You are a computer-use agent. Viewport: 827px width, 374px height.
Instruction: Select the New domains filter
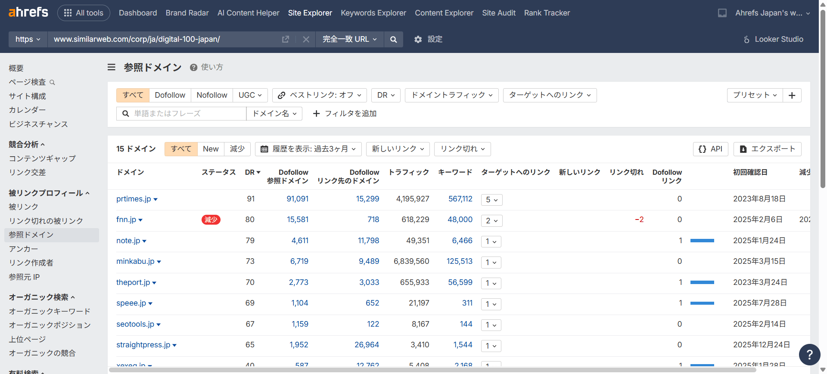[x=211, y=149]
